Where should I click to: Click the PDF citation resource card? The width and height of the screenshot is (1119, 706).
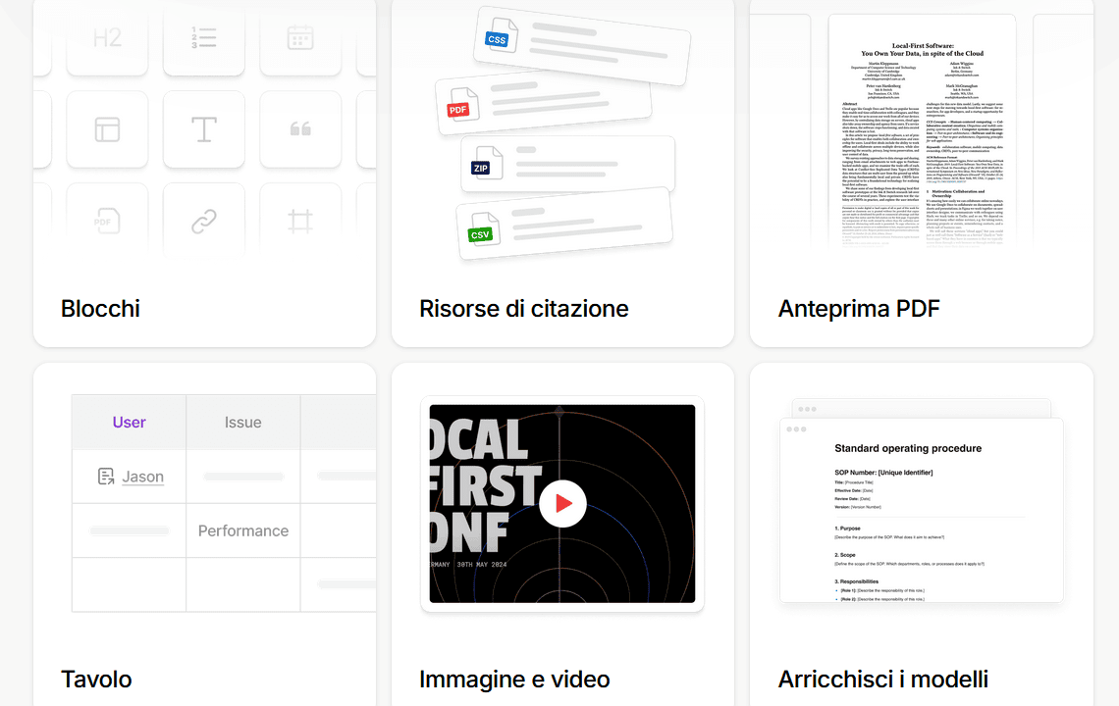(544, 104)
